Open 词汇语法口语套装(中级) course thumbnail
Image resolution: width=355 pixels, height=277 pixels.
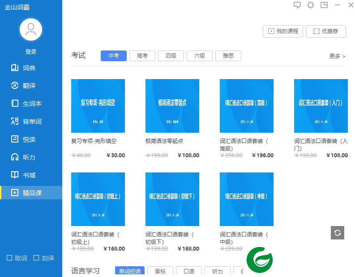[247, 199]
